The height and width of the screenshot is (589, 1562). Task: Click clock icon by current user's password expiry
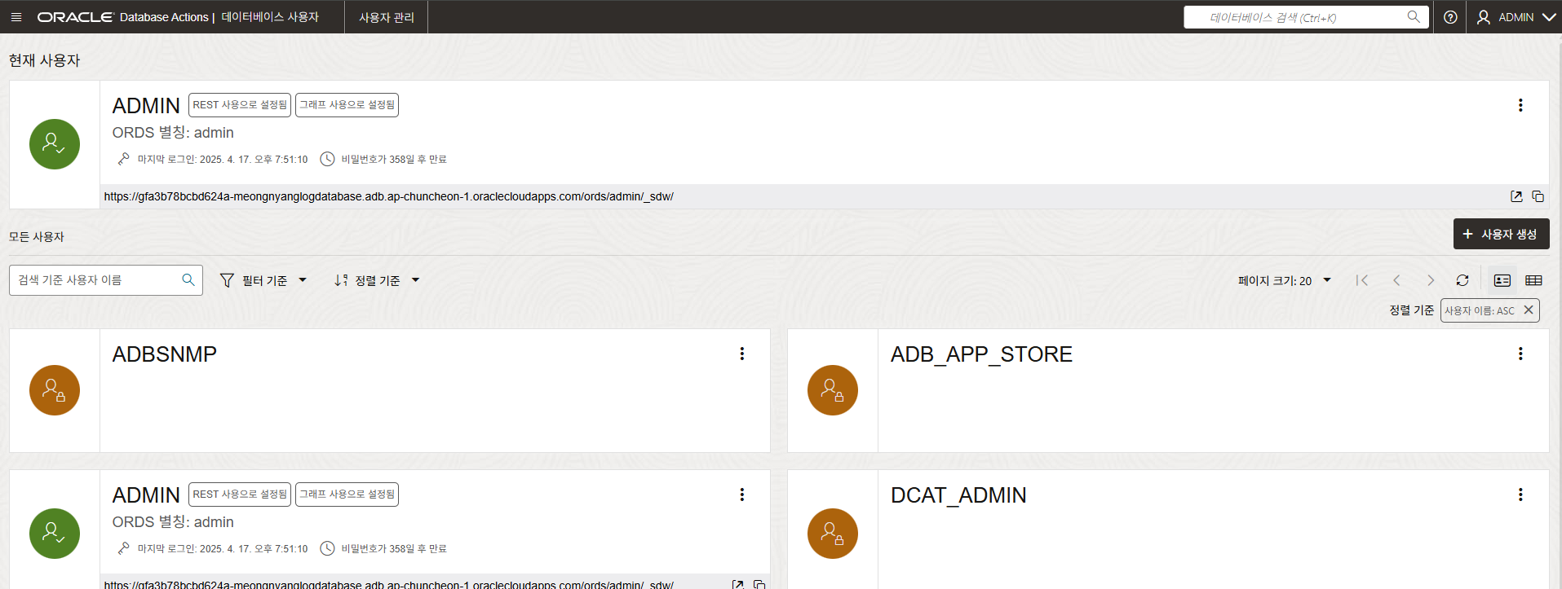point(327,159)
